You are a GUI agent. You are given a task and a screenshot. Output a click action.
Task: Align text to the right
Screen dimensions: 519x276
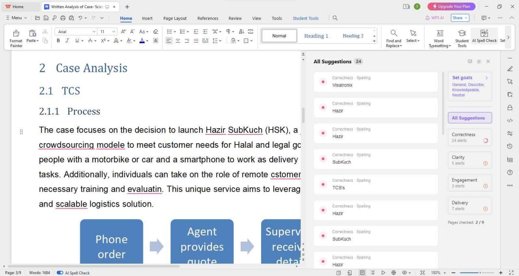coord(187,41)
